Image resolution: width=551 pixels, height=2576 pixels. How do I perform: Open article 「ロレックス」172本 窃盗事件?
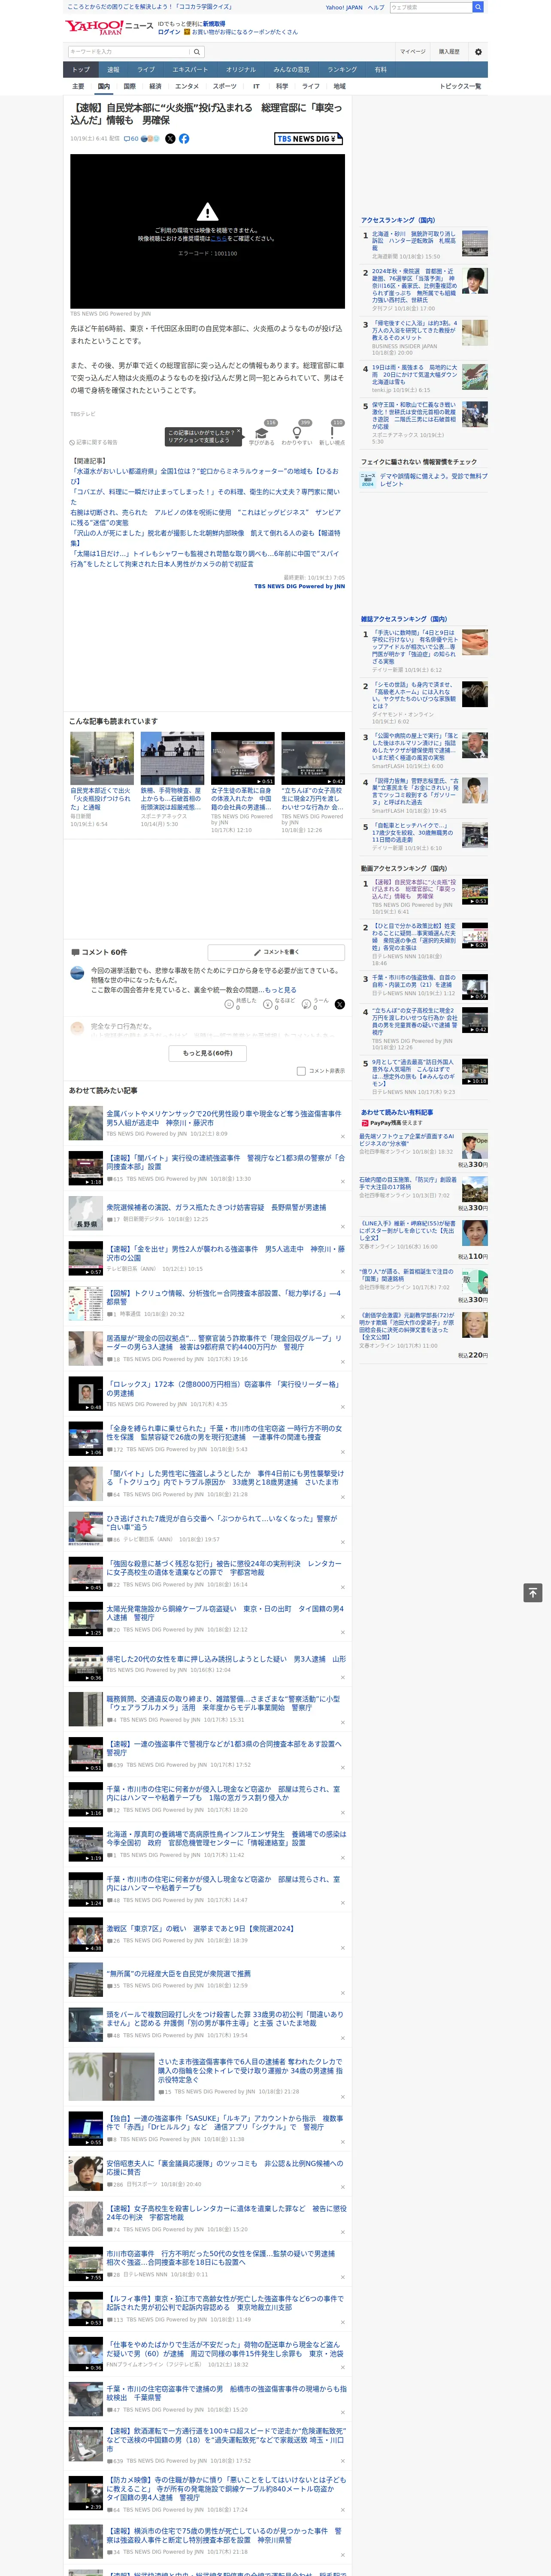(x=224, y=1388)
